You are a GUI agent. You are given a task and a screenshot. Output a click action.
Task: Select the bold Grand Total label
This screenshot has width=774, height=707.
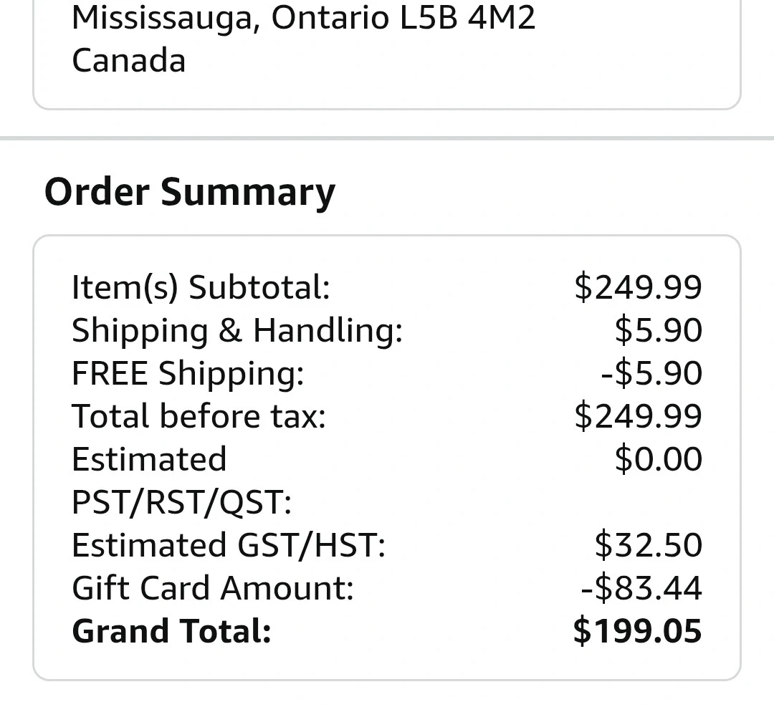click(x=171, y=631)
